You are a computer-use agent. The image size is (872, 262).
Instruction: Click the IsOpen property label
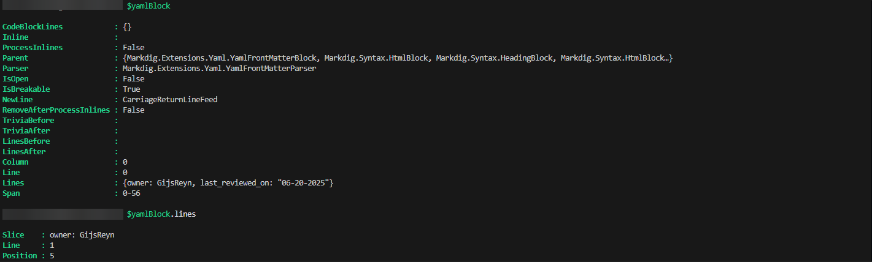[15, 79]
